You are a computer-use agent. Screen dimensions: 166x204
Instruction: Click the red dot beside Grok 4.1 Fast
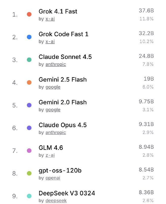[29, 14]
